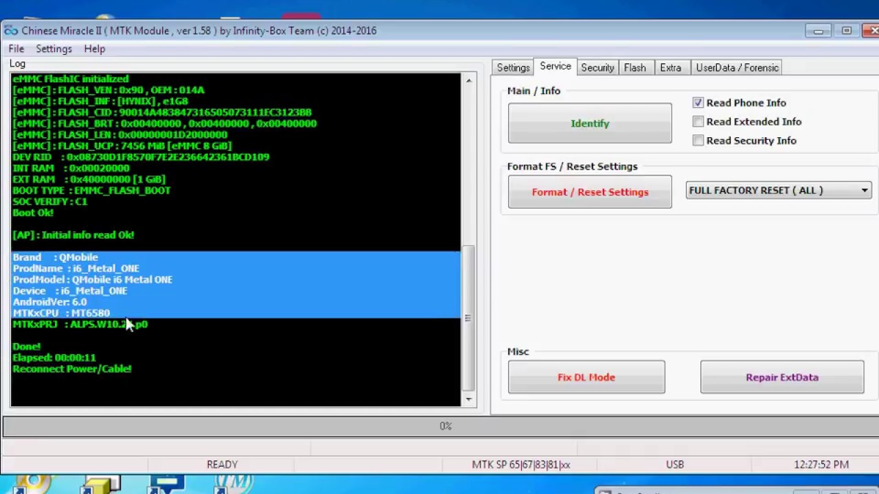
Task: Click the 'Elapsed: 00:00:11' log line
Action: 54,357
